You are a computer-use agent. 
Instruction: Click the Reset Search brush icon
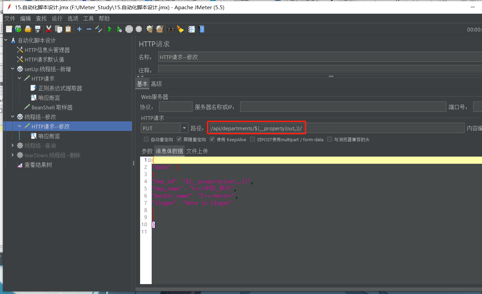click(180, 29)
